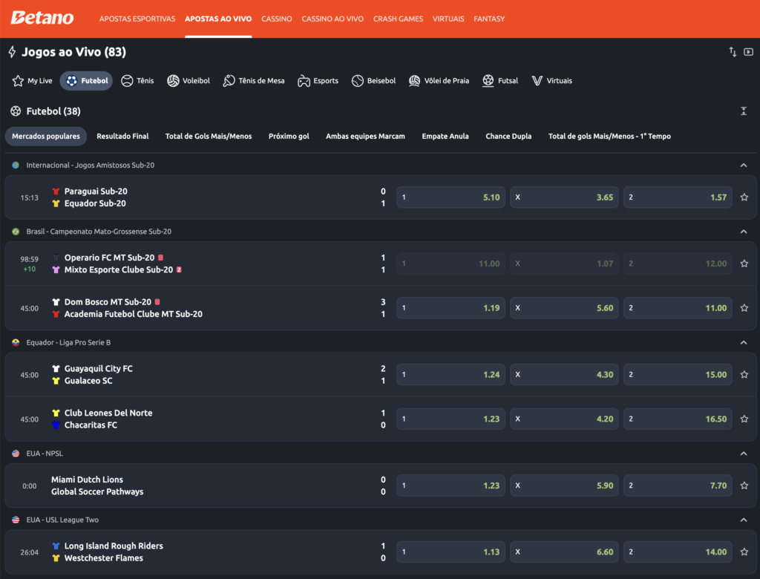Open the Guayaquil City FC match

(x=99, y=368)
